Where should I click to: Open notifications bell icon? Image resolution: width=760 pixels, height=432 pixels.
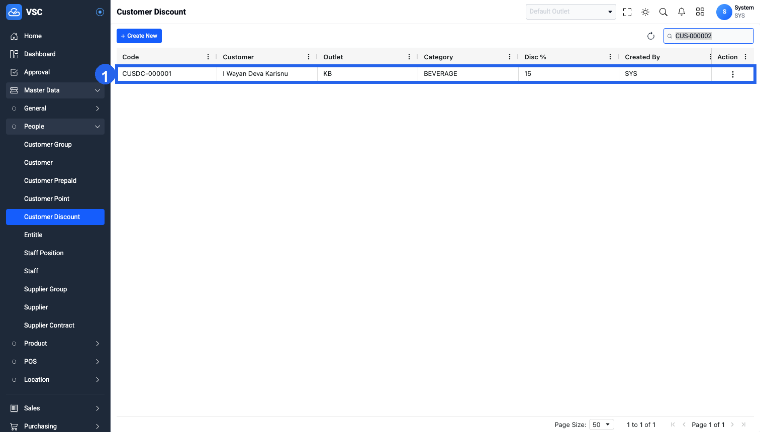point(682,12)
